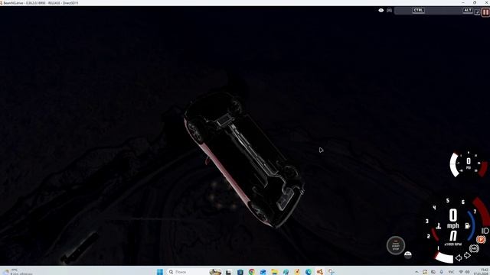Open the BeamNG orange taskbar icon

pyautogui.click(x=320, y=272)
